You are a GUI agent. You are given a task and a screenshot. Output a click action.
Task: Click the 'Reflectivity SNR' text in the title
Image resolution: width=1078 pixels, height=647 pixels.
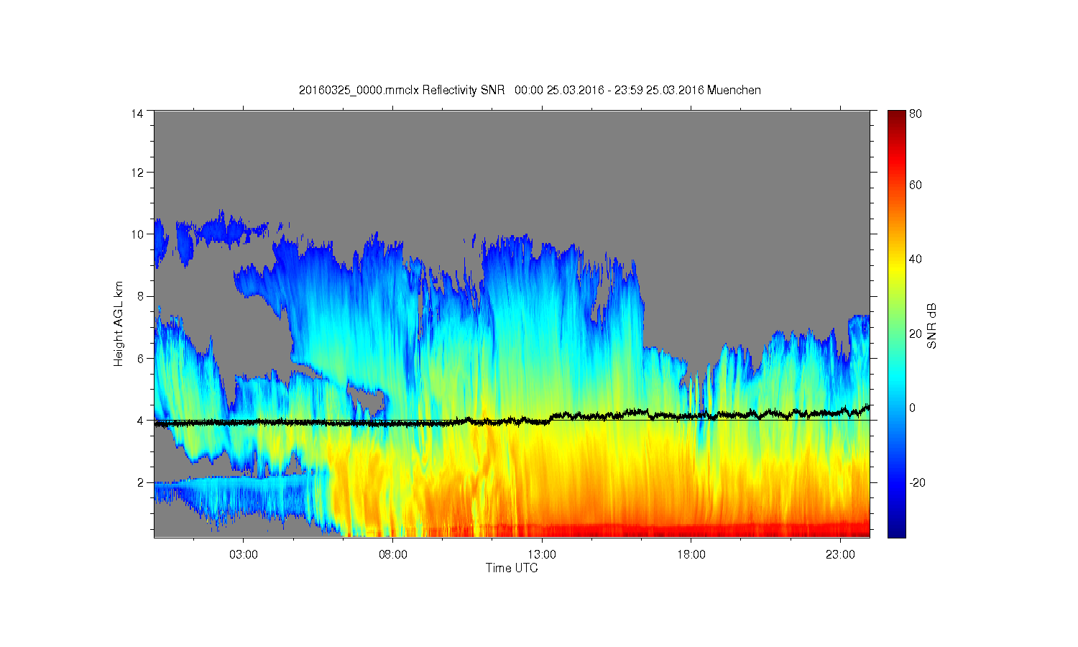tap(463, 90)
